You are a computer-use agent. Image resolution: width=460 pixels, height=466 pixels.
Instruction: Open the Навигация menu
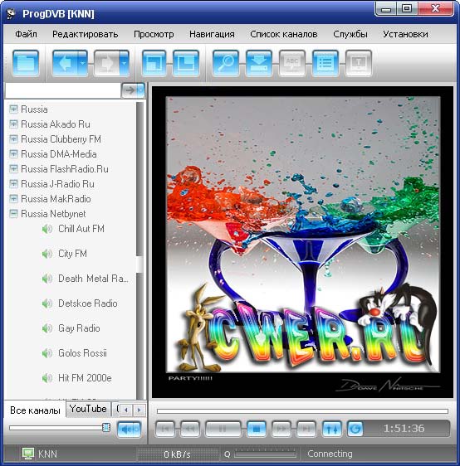(x=212, y=34)
